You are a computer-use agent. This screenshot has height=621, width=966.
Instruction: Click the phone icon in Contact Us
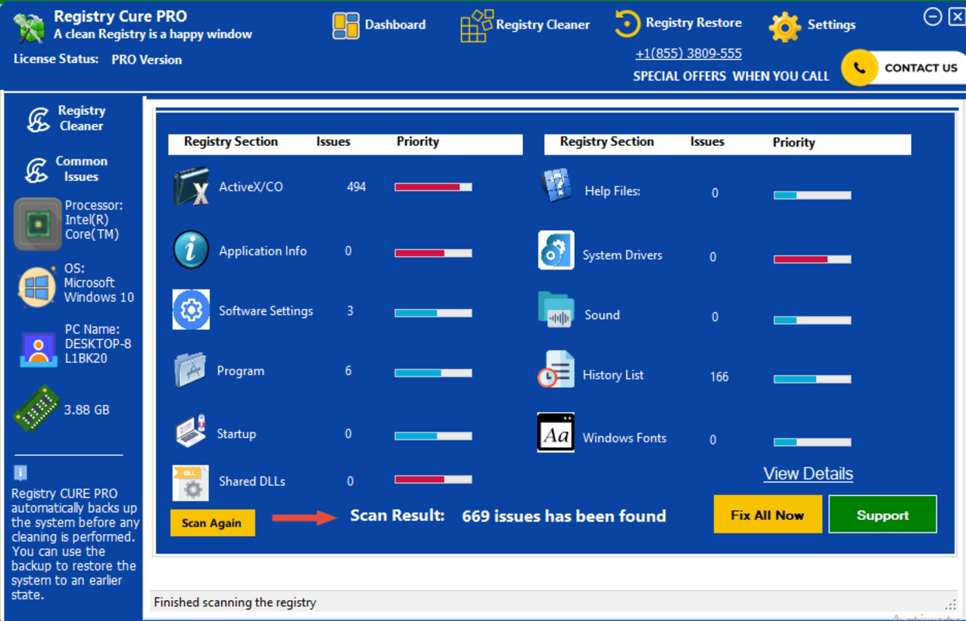pos(859,68)
